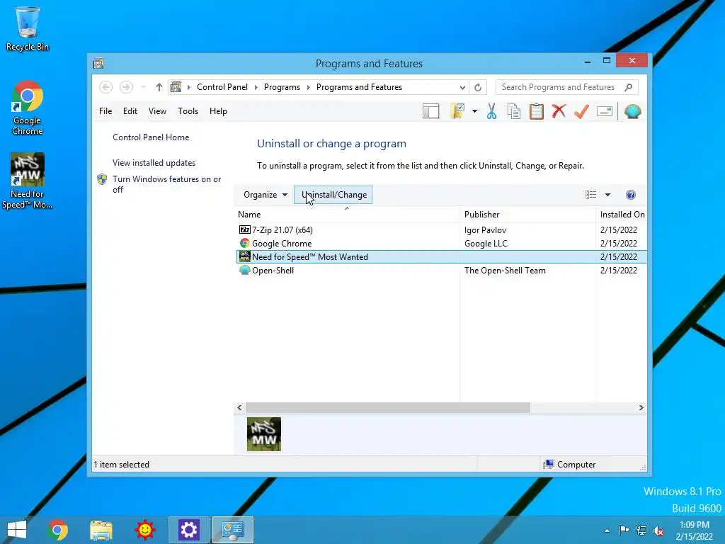725x544 pixels.
Task: Open the Organize dropdown
Action: point(266,195)
